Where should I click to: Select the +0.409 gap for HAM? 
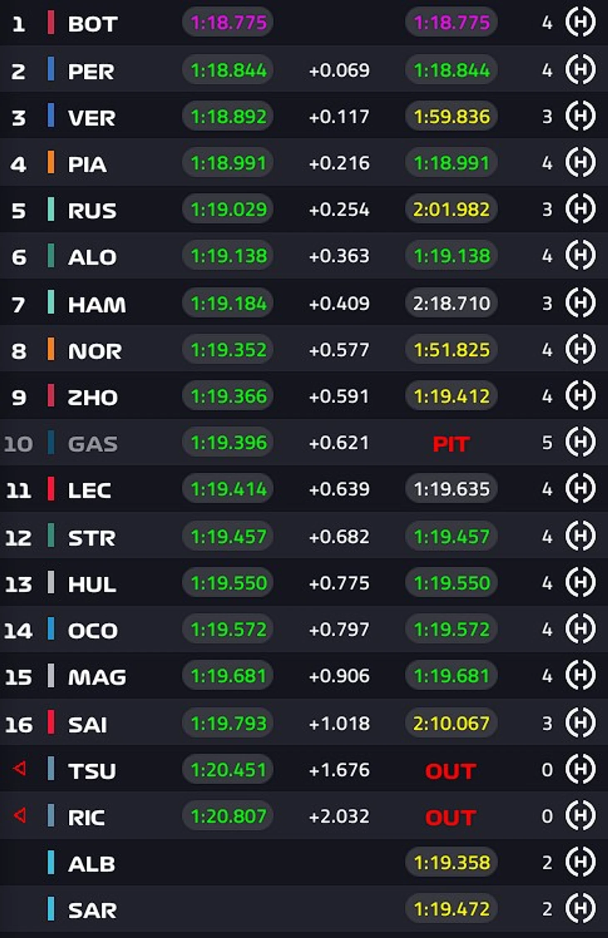(x=339, y=304)
